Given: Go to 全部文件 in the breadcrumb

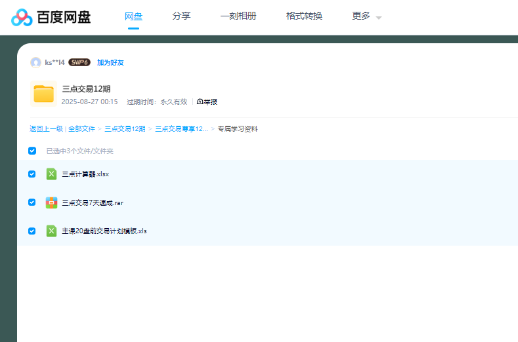Looking at the screenshot, I should click(x=81, y=129).
